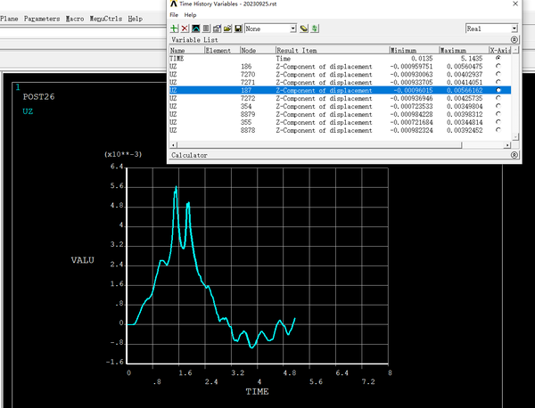This screenshot has height=408, width=535.
Task: Select X-Axis radio for node 7272
Action: click(497, 98)
